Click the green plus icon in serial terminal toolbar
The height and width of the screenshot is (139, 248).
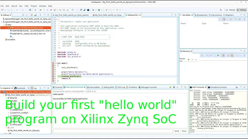170,87
